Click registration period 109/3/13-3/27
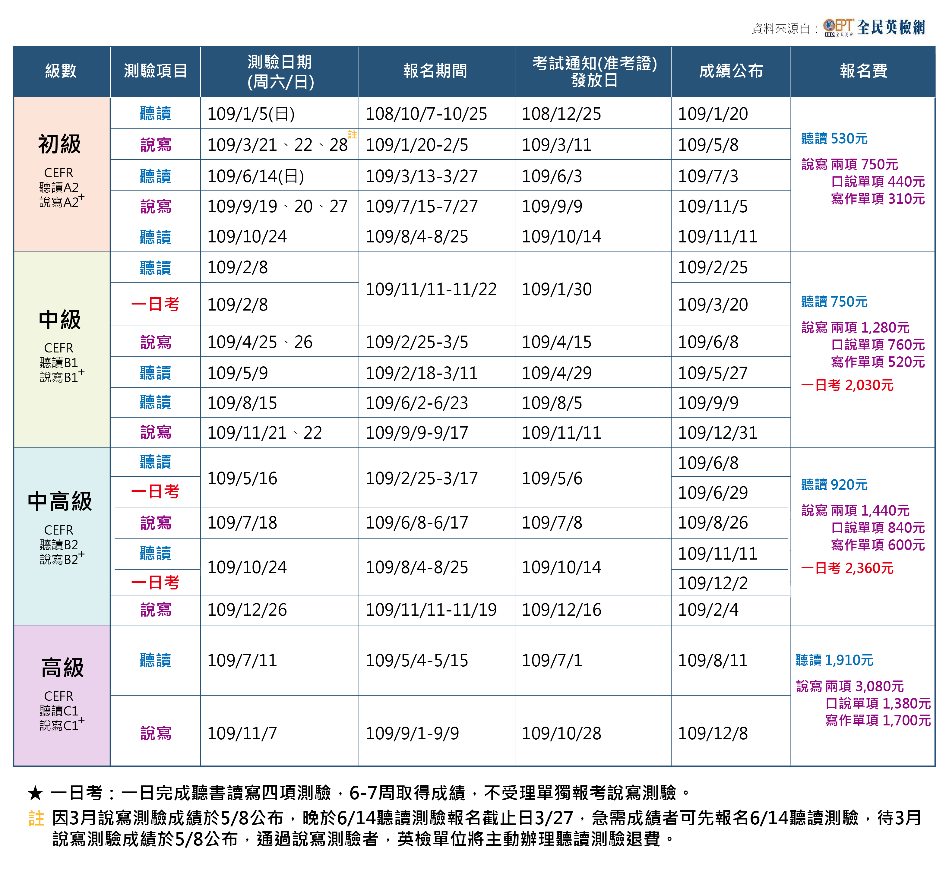The width and height of the screenshot is (949, 881). point(422,176)
